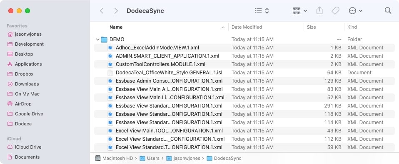
Task: Click XML icon of CustomToolControllers file
Action: pyautogui.click(x=110, y=64)
